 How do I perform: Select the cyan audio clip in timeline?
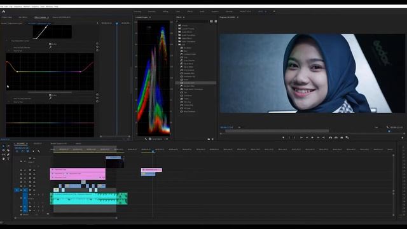89,198
